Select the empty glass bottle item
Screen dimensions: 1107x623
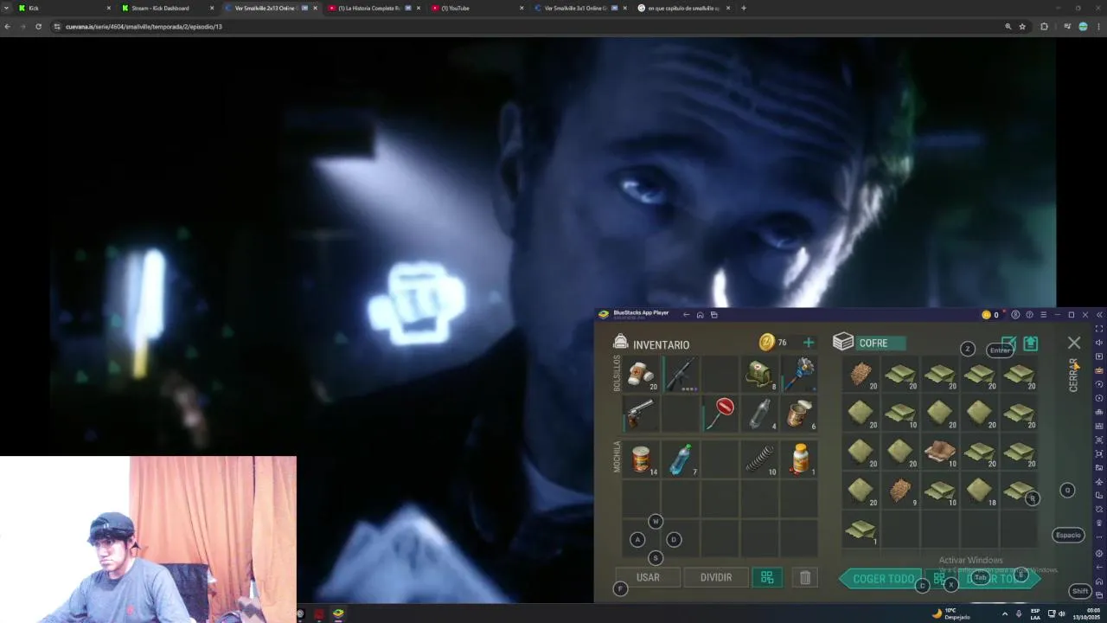click(x=760, y=414)
